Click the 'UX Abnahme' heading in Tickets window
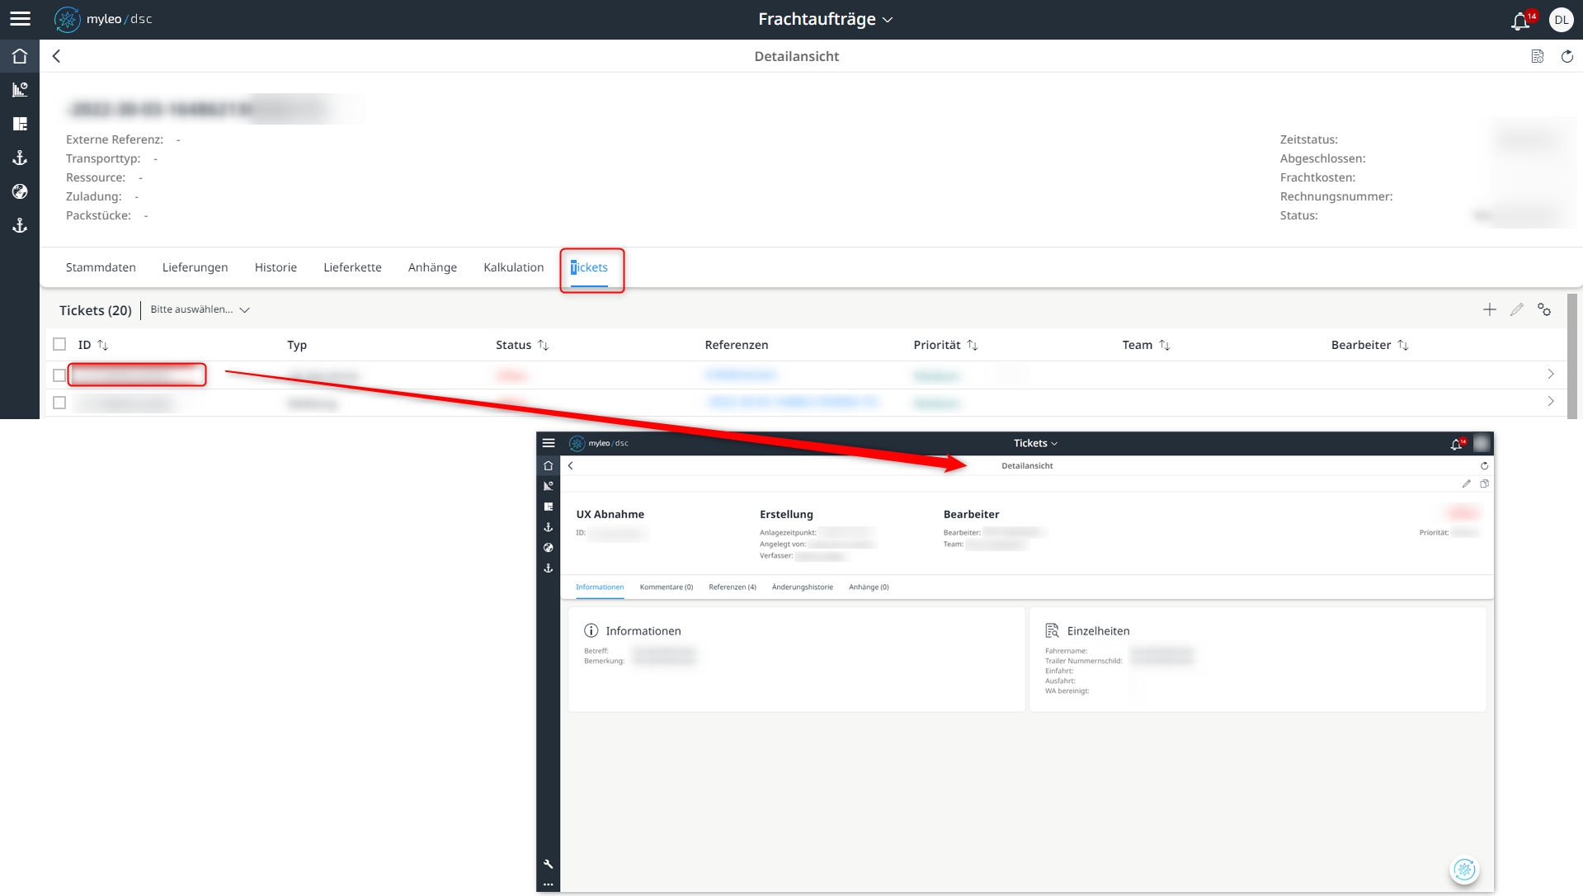Image resolution: width=1583 pixels, height=896 pixels. point(610,514)
